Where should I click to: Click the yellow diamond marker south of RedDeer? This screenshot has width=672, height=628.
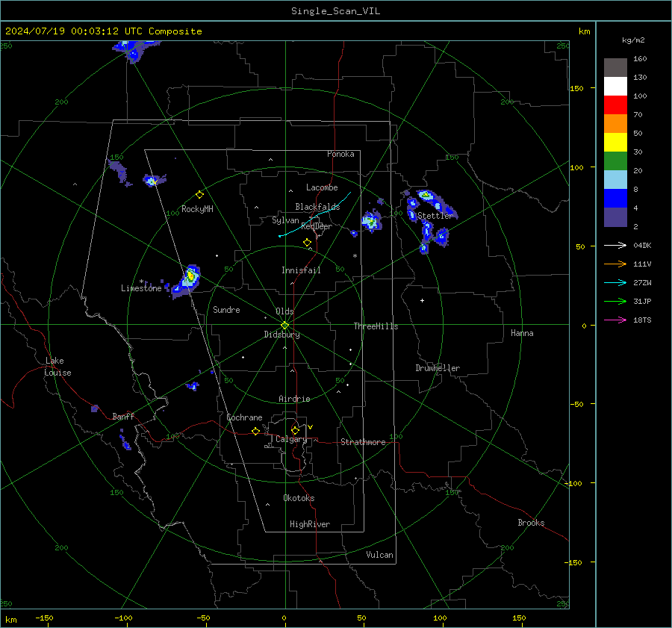pos(307,243)
